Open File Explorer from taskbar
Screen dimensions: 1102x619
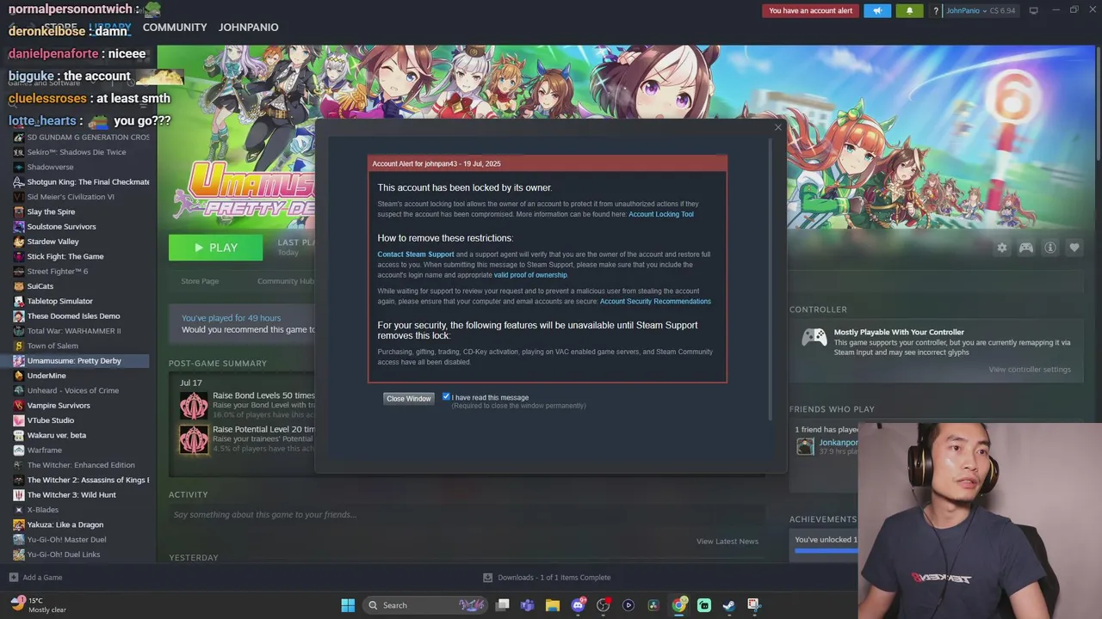click(x=553, y=605)
